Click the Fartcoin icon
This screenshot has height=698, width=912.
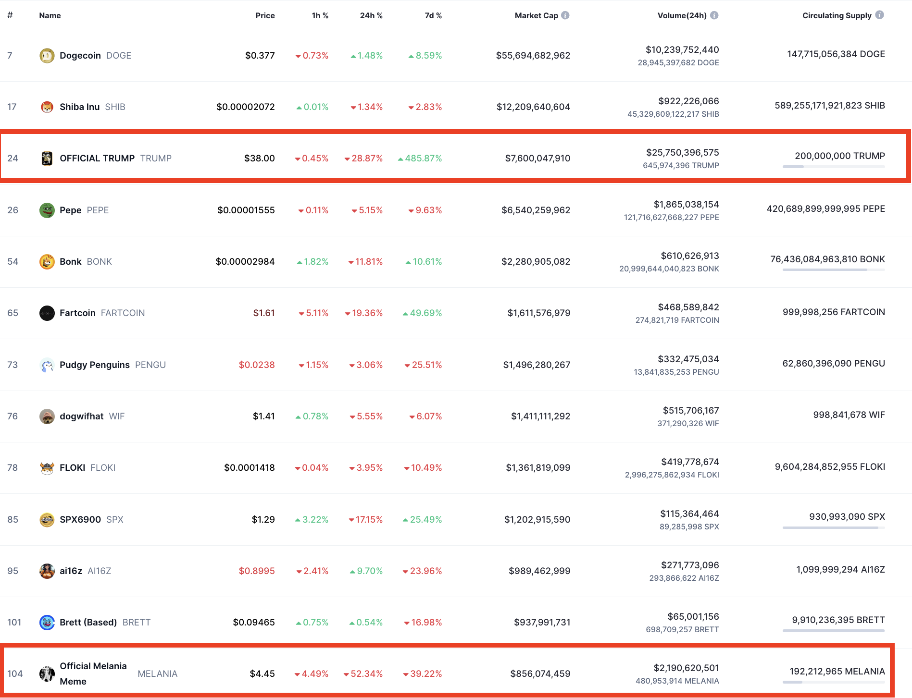(47, 313)
